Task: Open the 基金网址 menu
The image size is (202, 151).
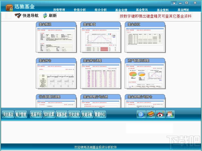Action: click(x=183, y=10)
